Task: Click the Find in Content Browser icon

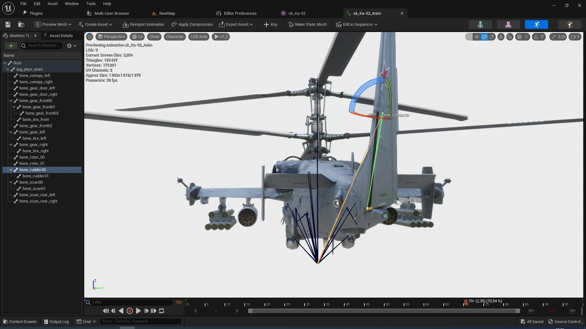Action: 21,24
